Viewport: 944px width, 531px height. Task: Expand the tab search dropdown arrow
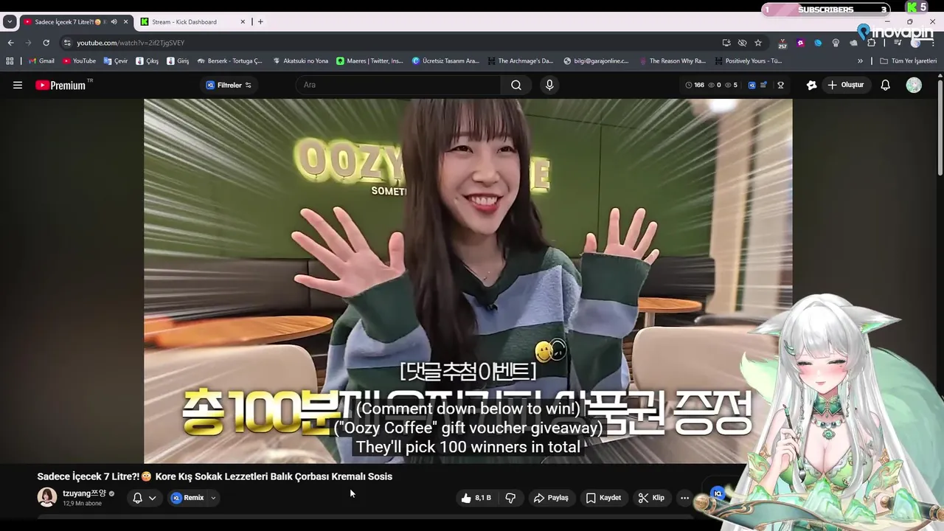coord(10,22)
